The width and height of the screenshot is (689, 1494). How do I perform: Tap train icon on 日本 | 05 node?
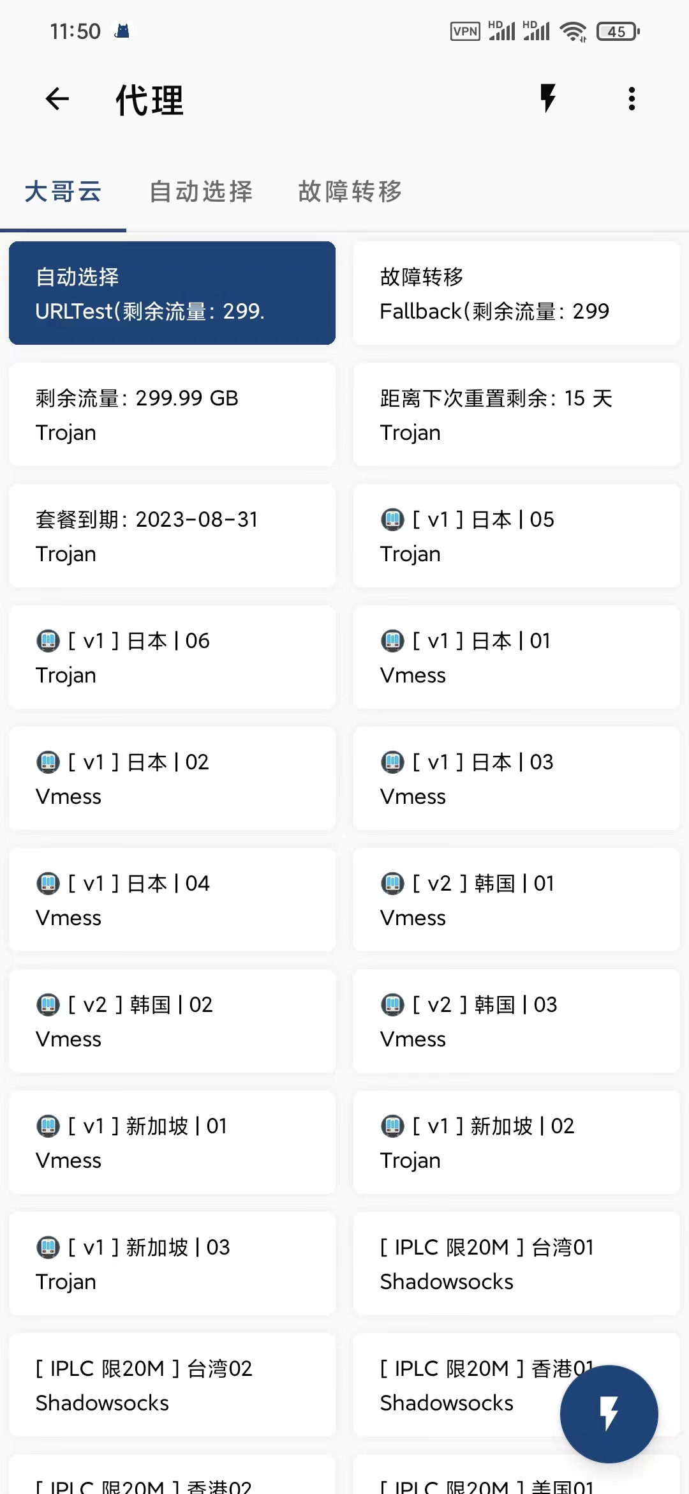(392, 520)
